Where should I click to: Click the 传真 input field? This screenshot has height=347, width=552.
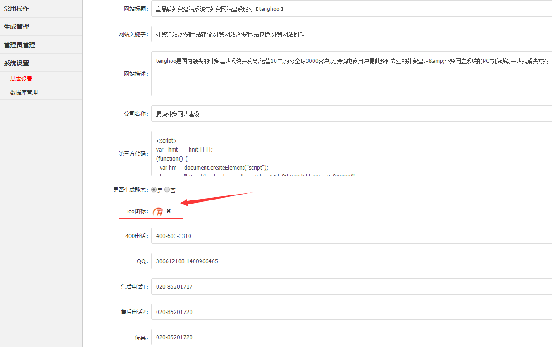pyautogui.click(x=271, y=337)
